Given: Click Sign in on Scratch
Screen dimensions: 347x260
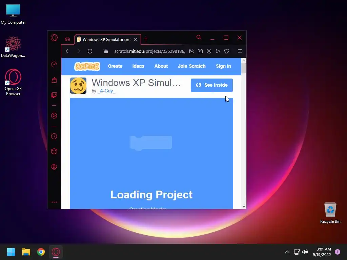Looking at the screenshot, I should tap(223, 66).
